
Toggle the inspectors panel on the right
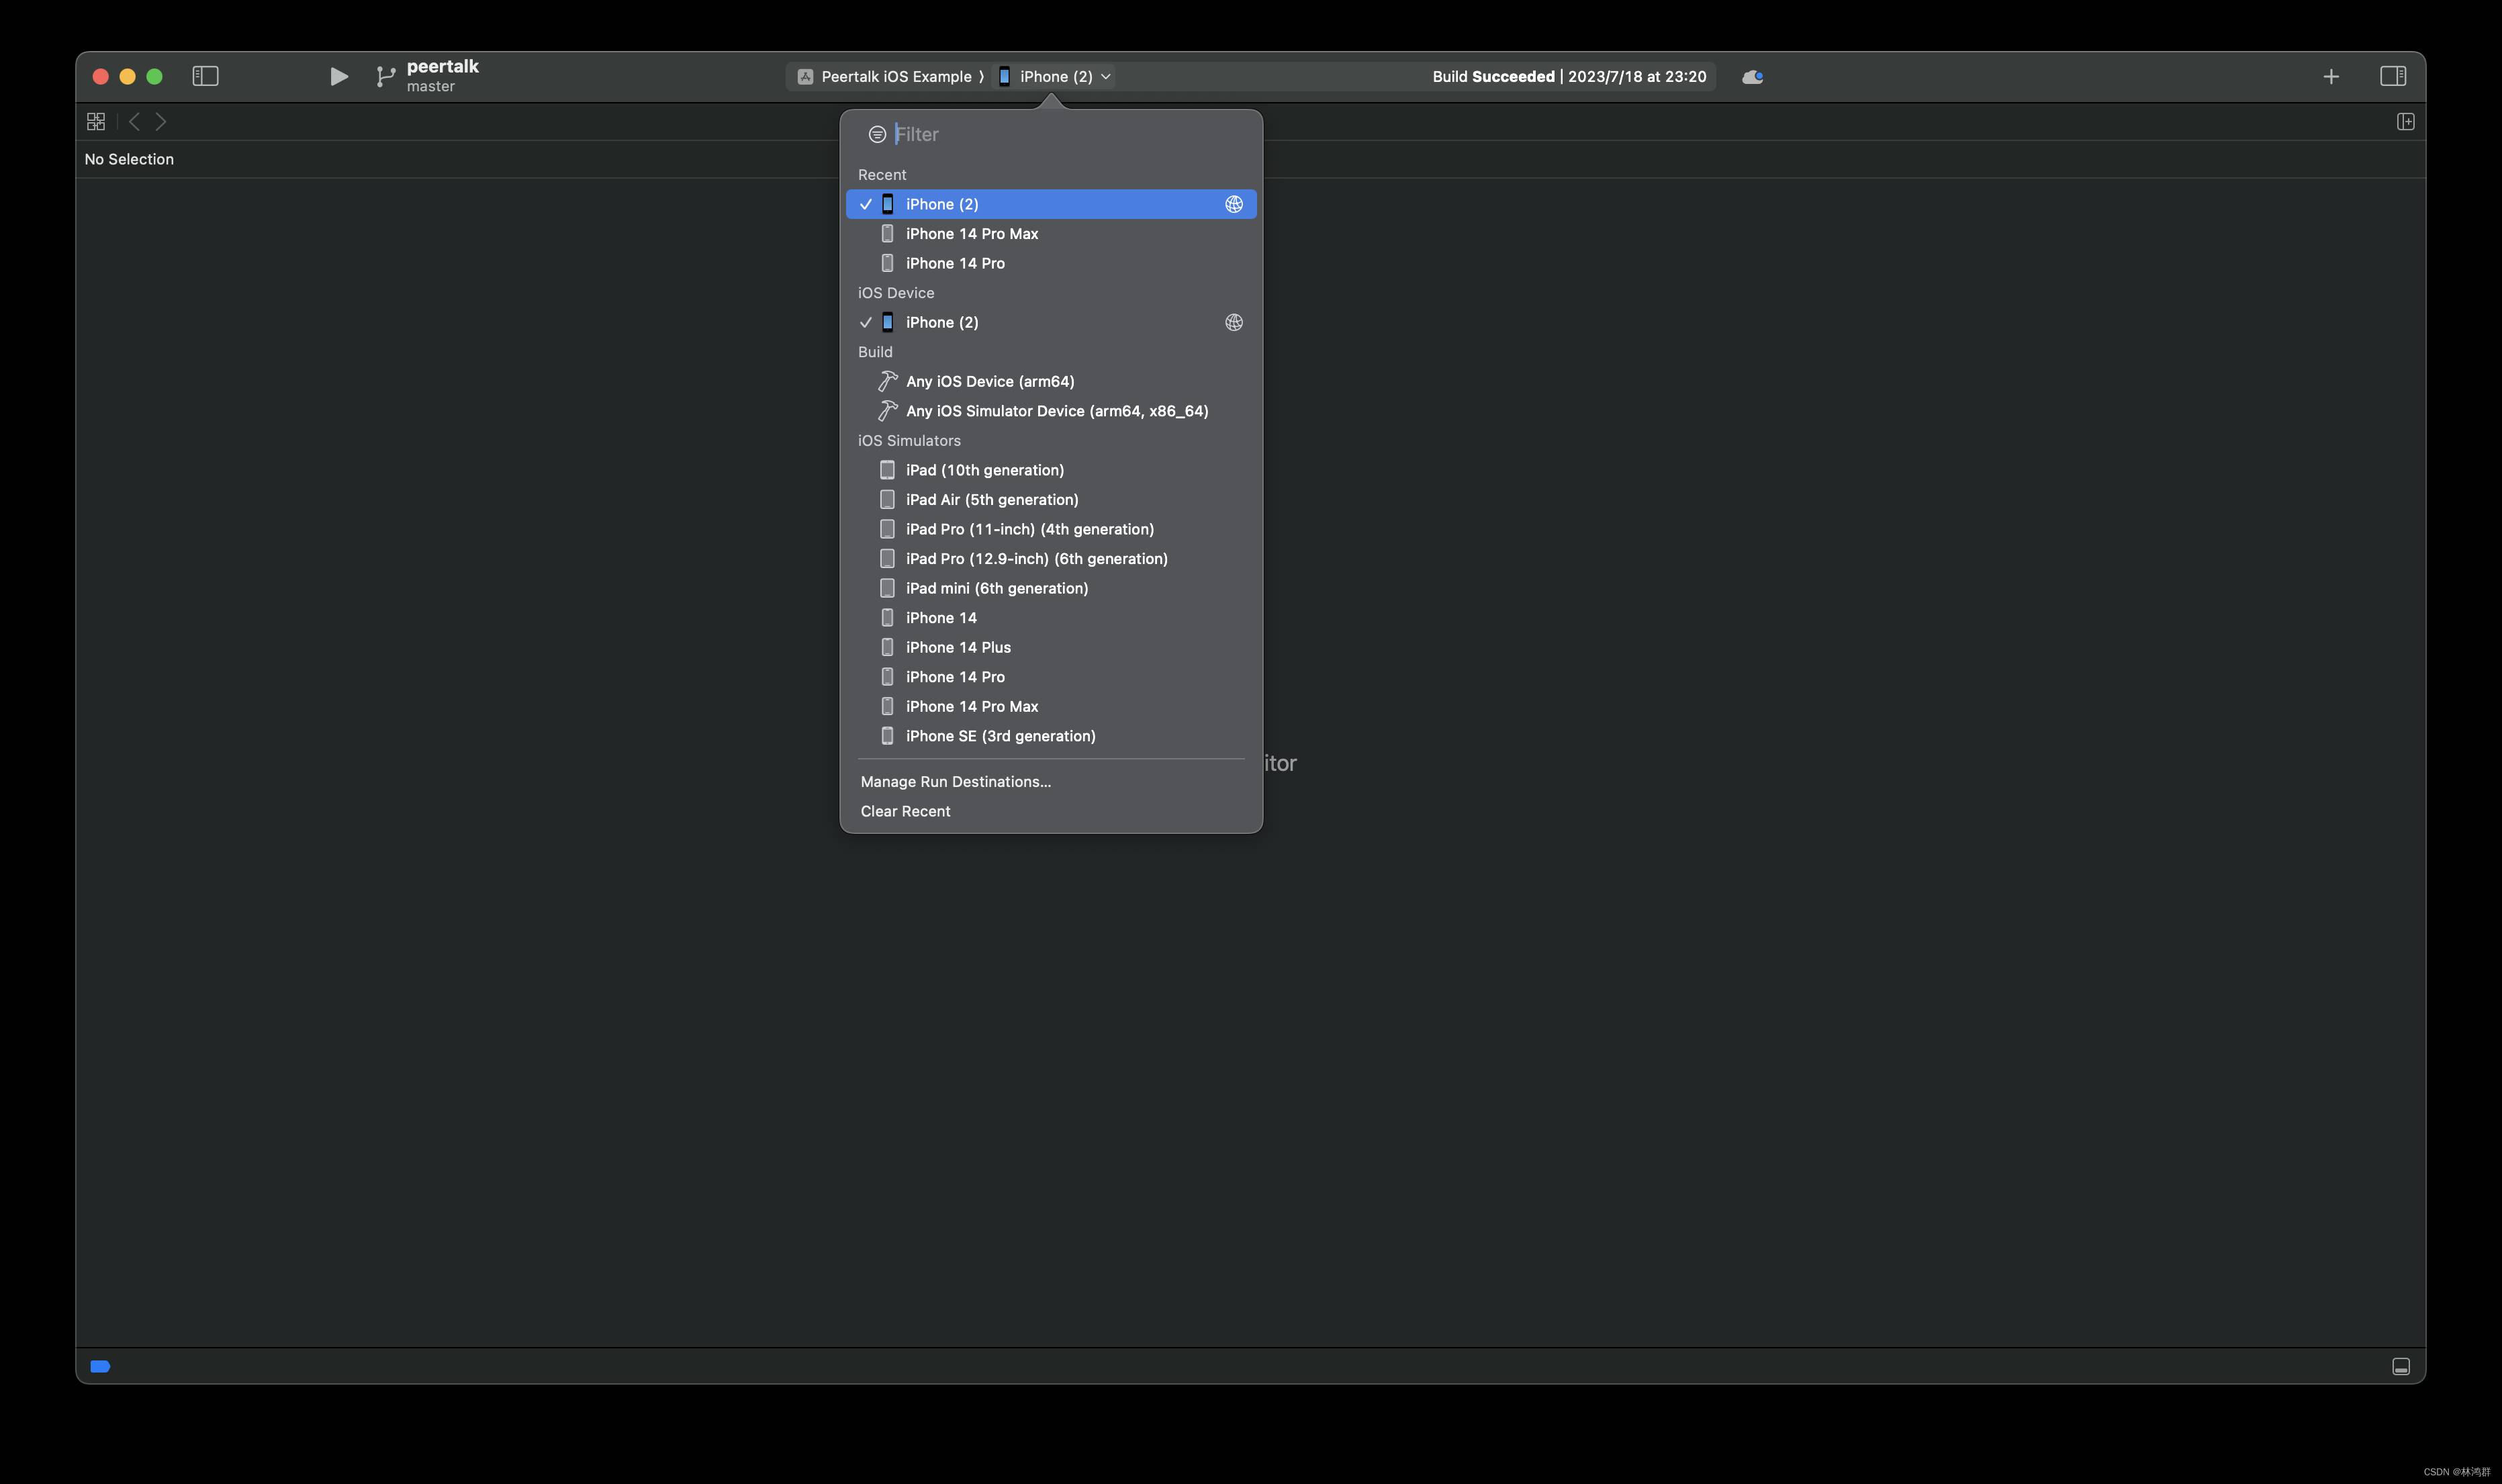pos(2392,76)
